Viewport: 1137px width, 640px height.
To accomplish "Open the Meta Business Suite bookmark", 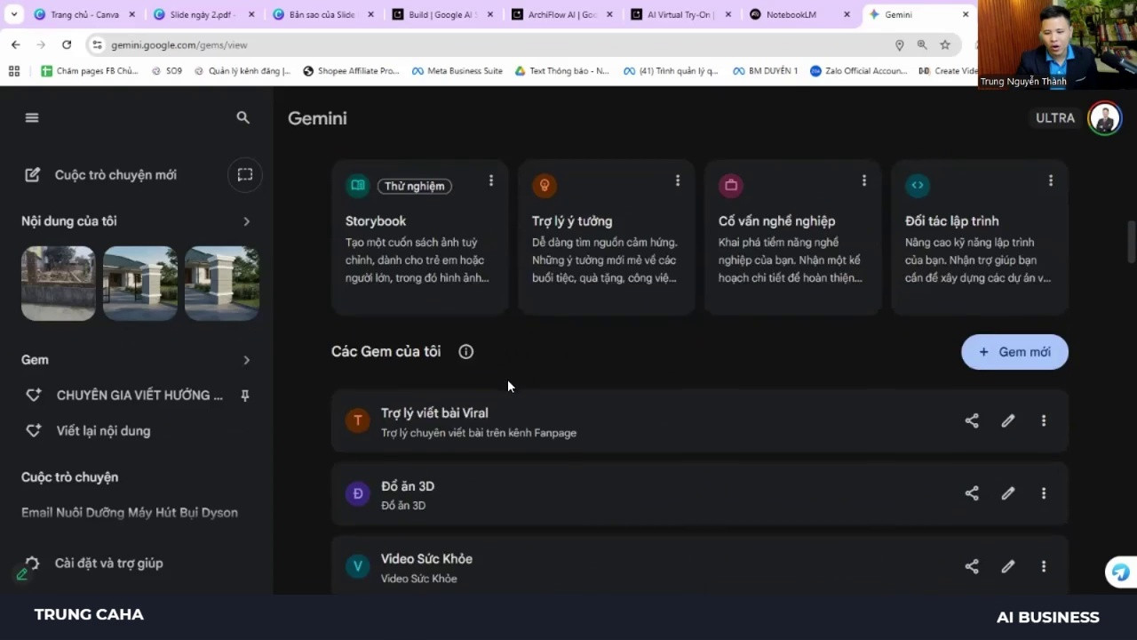I will click(x=457, y=71).
